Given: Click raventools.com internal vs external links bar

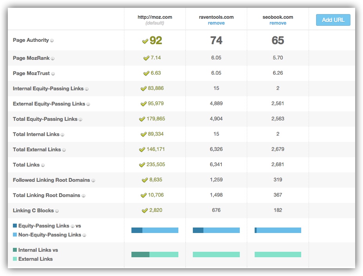Looking at the screenshot, I should pos(216,254).
